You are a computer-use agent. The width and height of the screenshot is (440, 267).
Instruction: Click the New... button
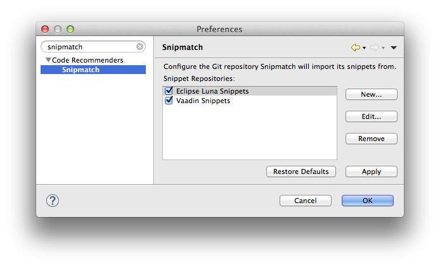371,94
